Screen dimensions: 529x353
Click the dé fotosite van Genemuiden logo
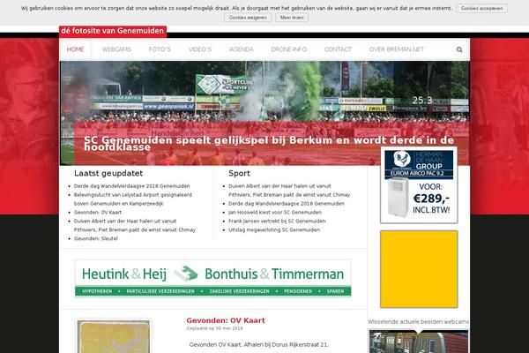coord(112,31)
